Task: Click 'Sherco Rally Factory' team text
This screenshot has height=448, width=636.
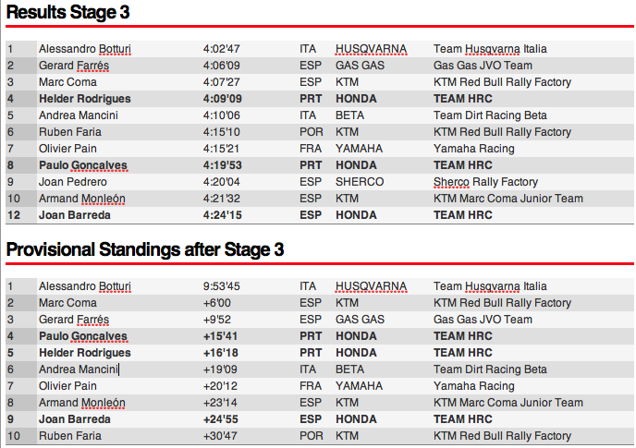Action: 485,182
